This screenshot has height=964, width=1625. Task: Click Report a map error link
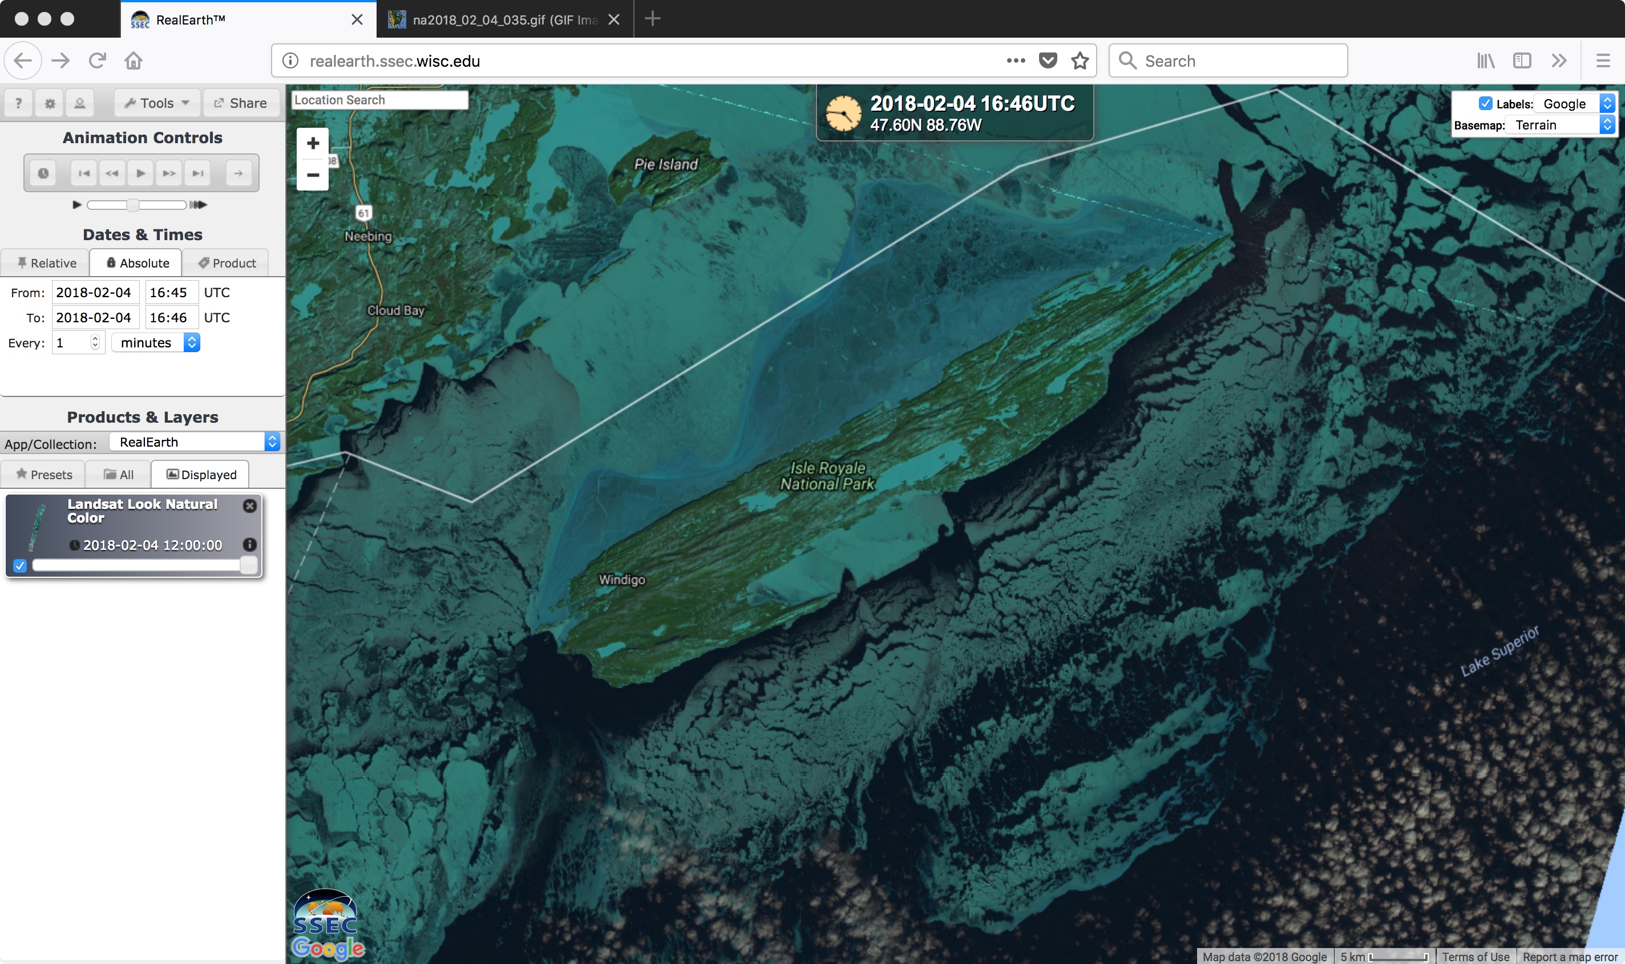1570,957
